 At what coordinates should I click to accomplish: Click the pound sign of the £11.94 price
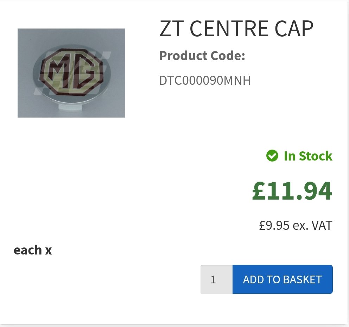click(260, 191)
